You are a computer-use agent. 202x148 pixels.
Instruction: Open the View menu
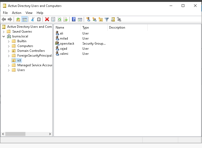[29, 13]
